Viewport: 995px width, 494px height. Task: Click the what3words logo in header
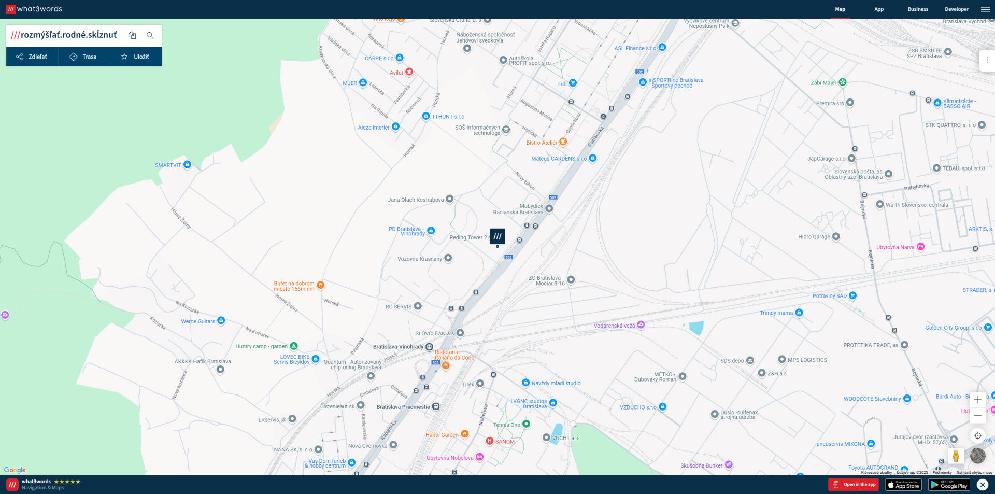click(34, 9)
